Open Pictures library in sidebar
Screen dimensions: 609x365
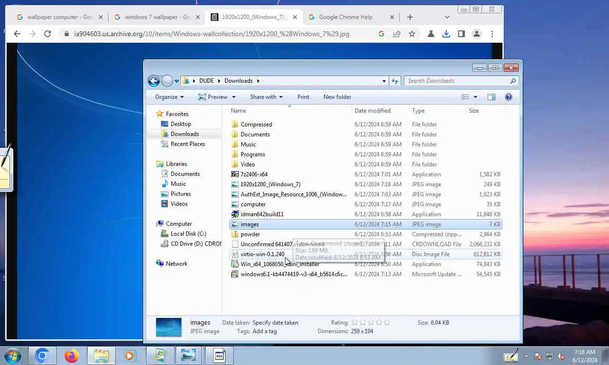tap(181, 194)
